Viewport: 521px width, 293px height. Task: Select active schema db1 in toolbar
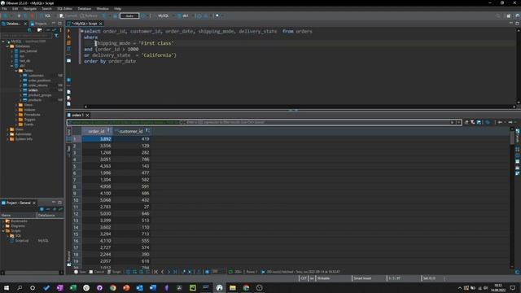(183, 15)
